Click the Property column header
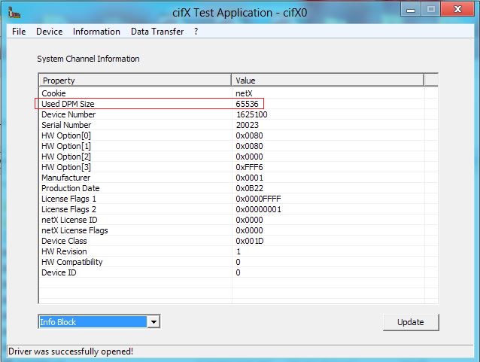This screenshot has height=362, width=480. point(135,81)
